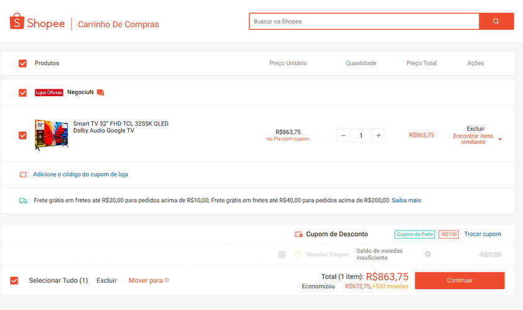Viewport: 523px width, 310px height.
Task: Click the Shopee logo
Action: (37, 22)
